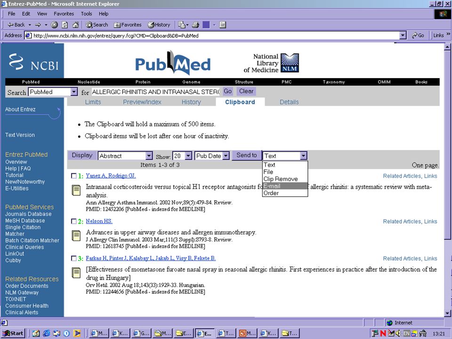This screenshot has height=339, width=452.
Task: Check the box for article 2 Nelson
Action: point(74,221)
